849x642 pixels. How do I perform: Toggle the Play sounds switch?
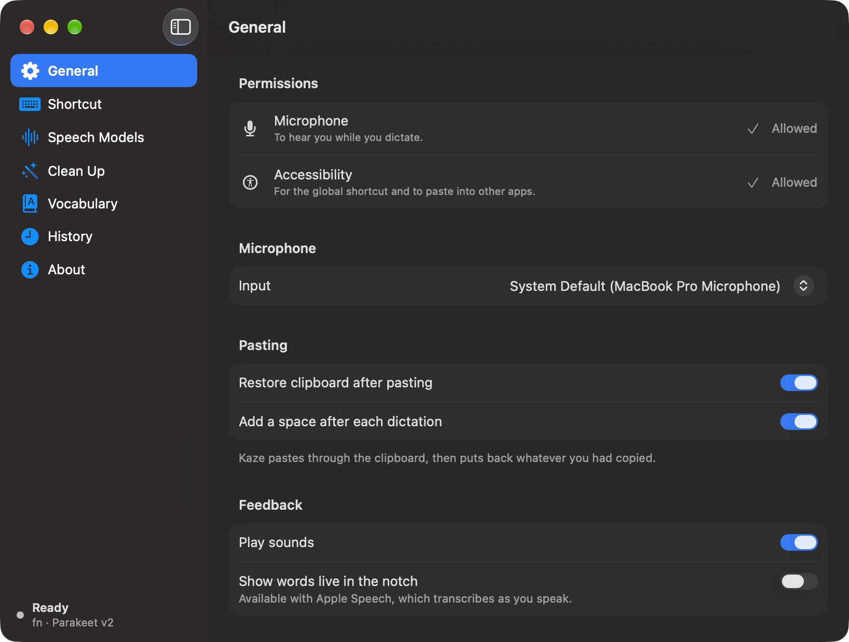point(799,542)
